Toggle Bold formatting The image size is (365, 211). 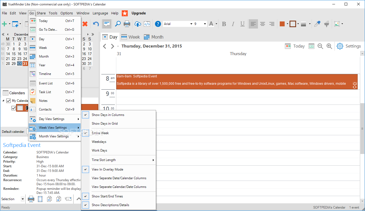(224, 24)
